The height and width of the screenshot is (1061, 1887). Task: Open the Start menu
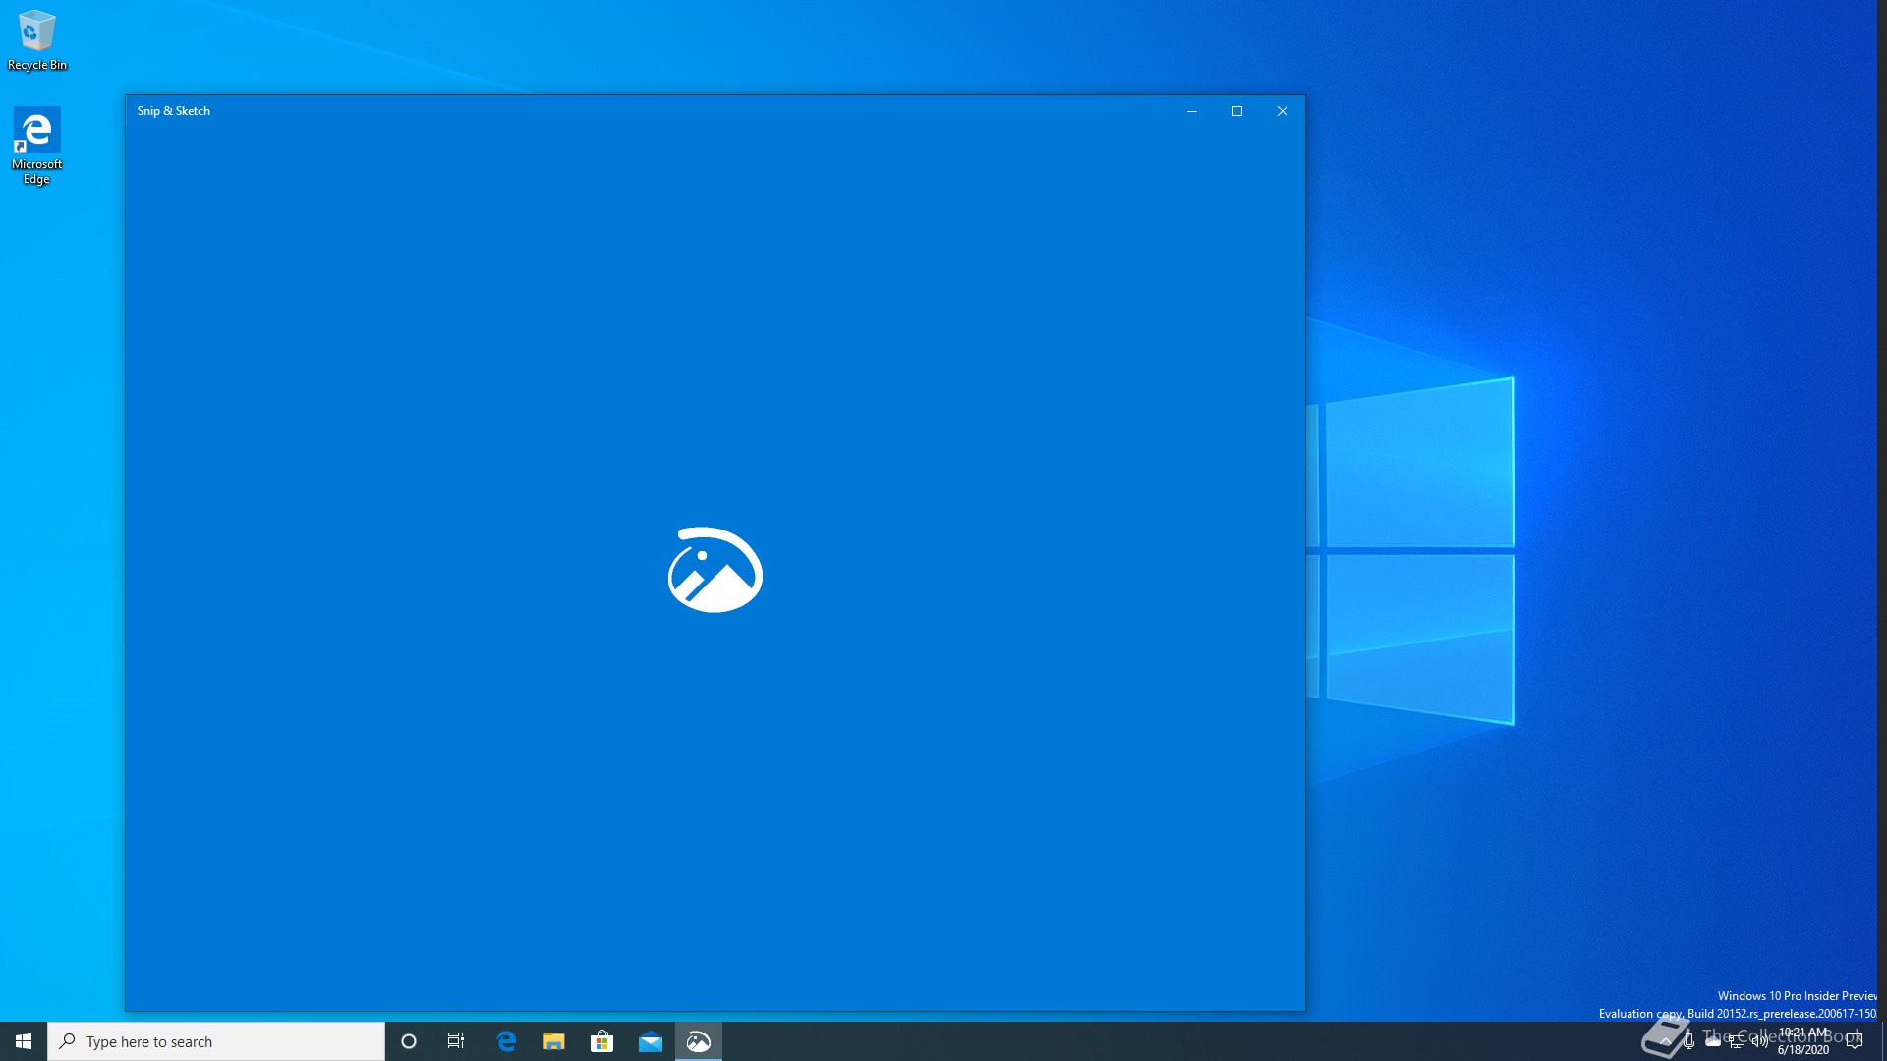tap(24, 1041)
